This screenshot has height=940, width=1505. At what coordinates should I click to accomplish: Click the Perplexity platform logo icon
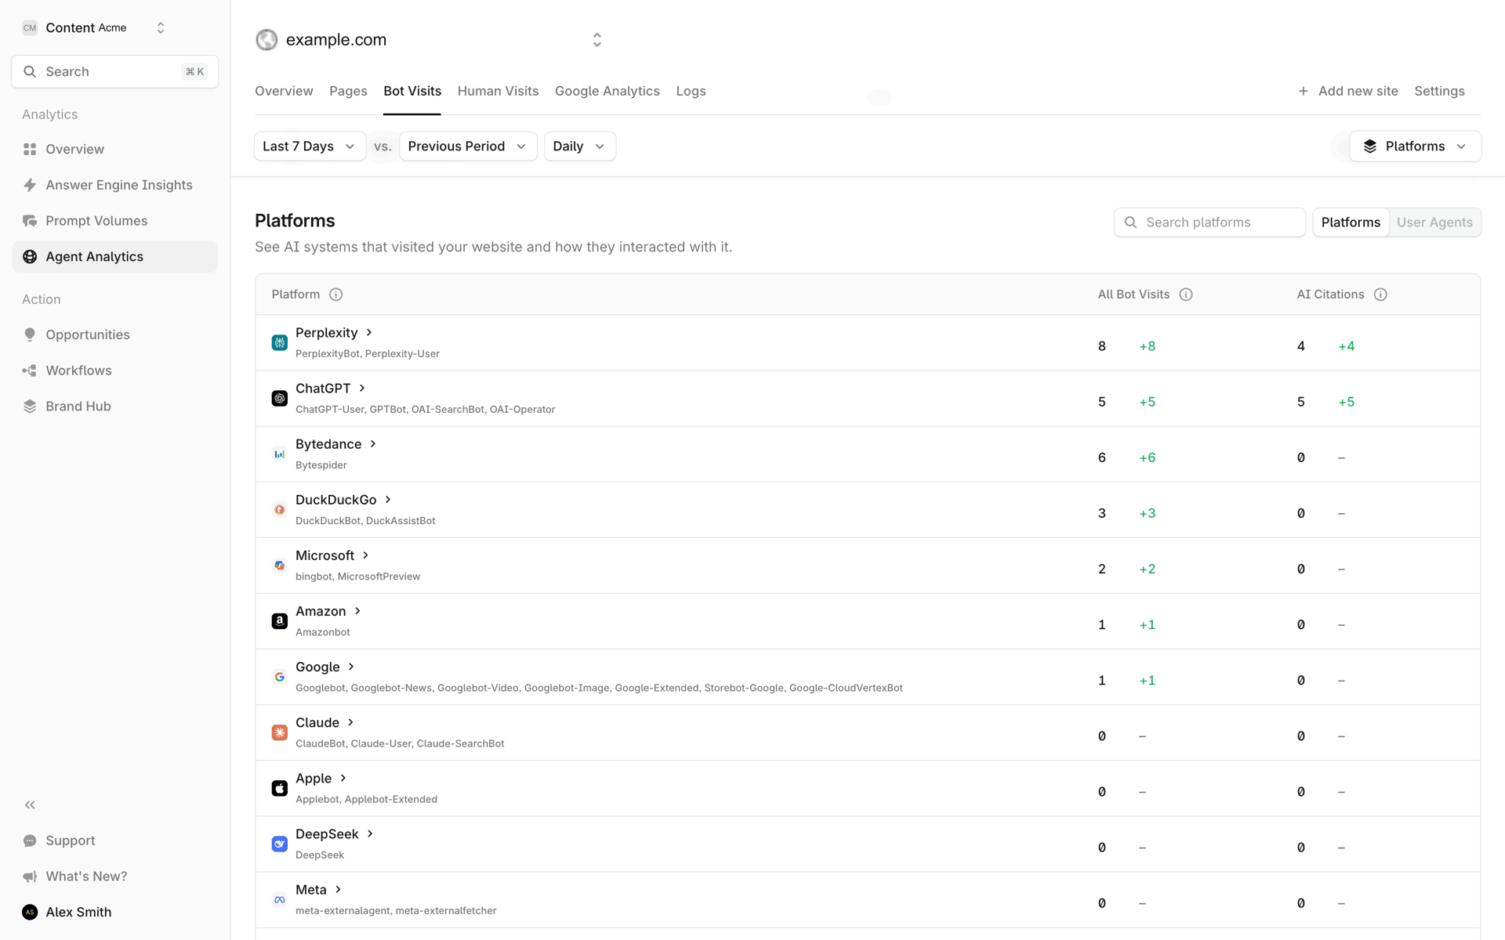pyautogui.click(x=279, y=343)
